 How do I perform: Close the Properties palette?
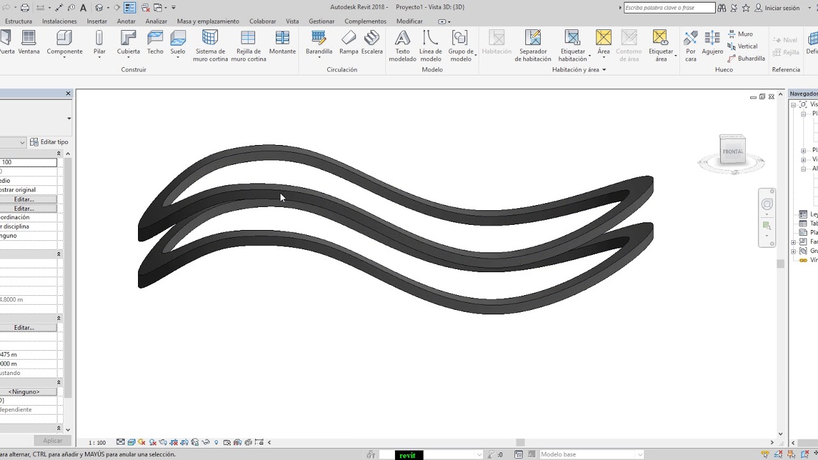68,93
